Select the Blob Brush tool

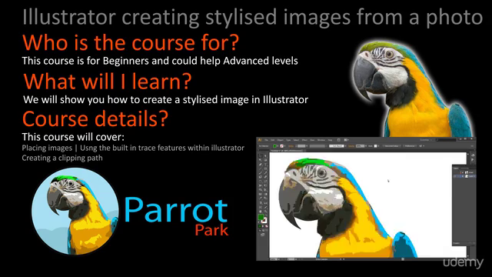tap(260, 177)
